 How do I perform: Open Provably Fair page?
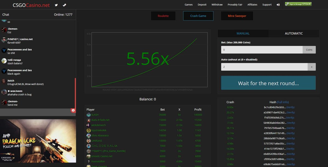click(x=235, y=5)
